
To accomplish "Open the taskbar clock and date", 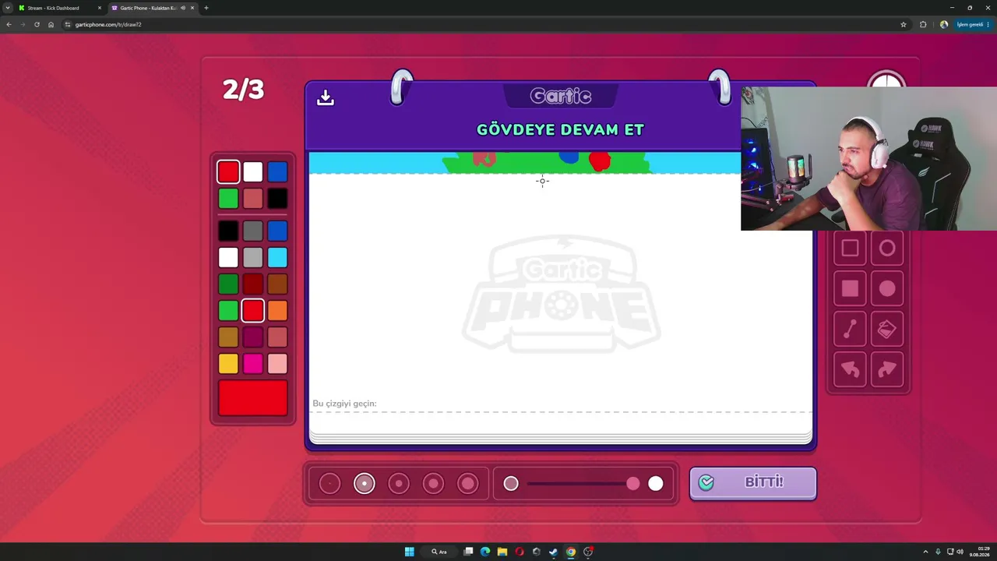I will click(x=980, y=552).
